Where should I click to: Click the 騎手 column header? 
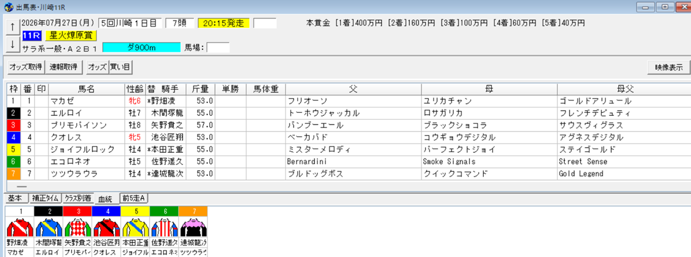pos(166,89)
